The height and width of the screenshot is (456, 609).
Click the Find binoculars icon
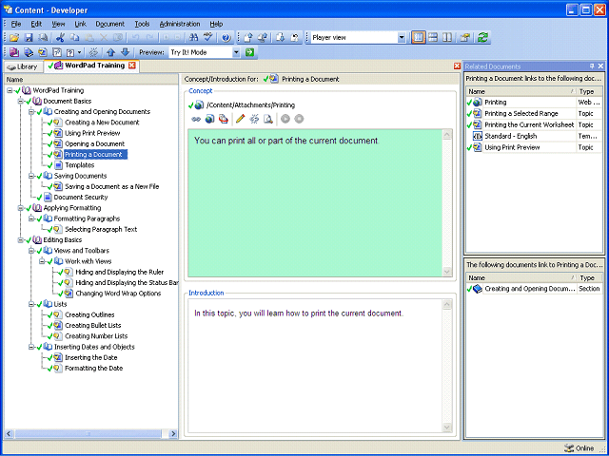[x=193, y=38]
